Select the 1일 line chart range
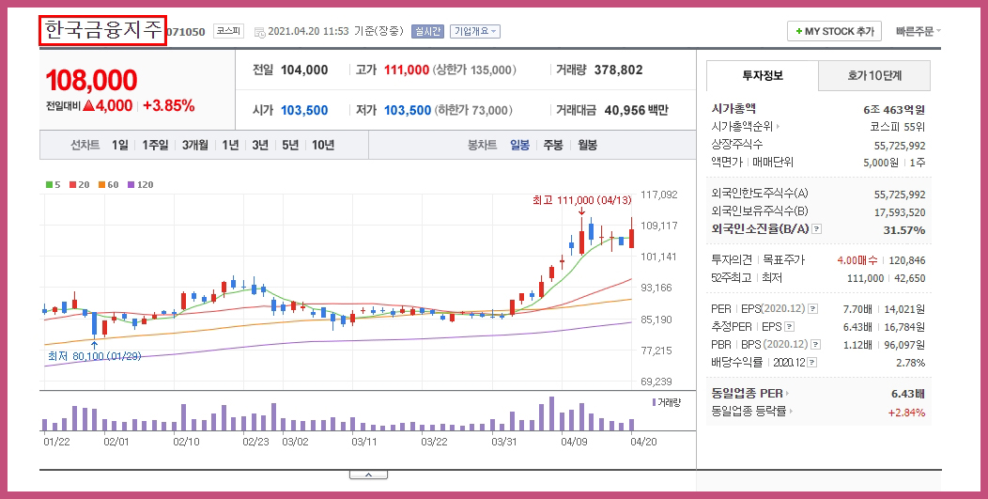Image resolution: width=988 pixels, height=499 pixels. tap(119, 145)
